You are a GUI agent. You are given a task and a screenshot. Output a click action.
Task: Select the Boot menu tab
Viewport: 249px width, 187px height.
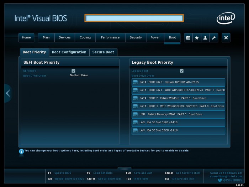tap(172, 37)
